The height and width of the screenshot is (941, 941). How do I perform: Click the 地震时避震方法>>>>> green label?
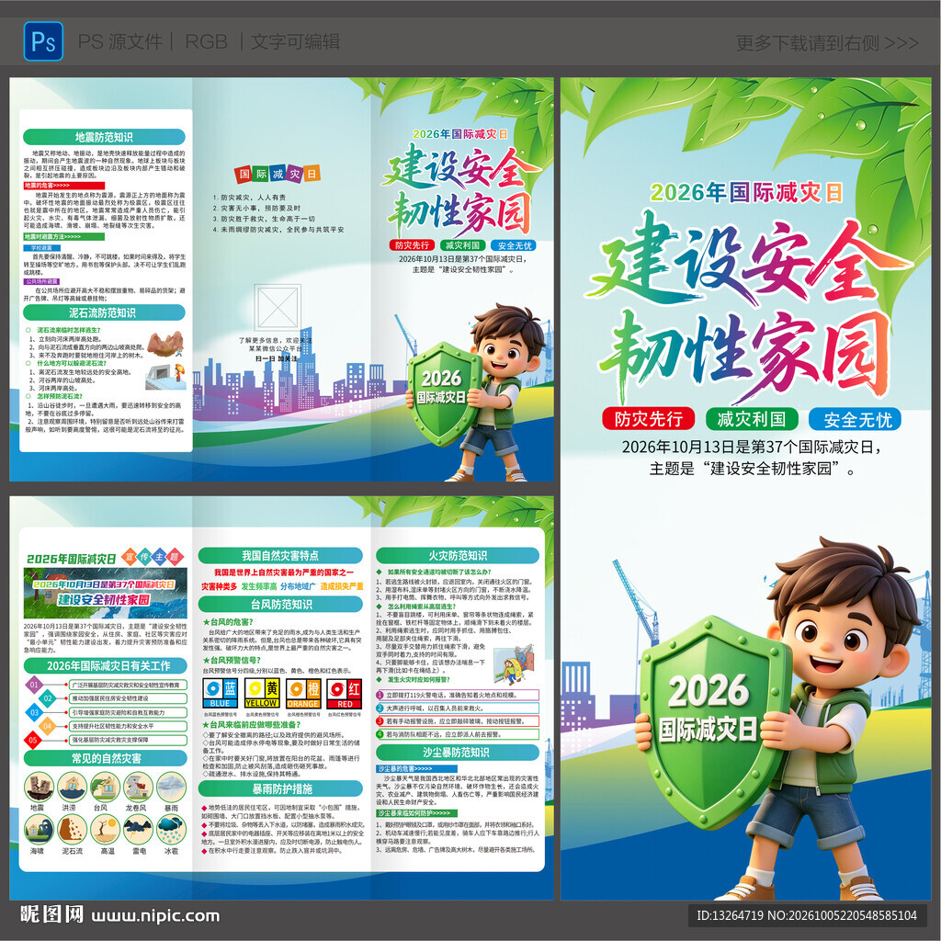pyautogui.click(x=63, y=236)
